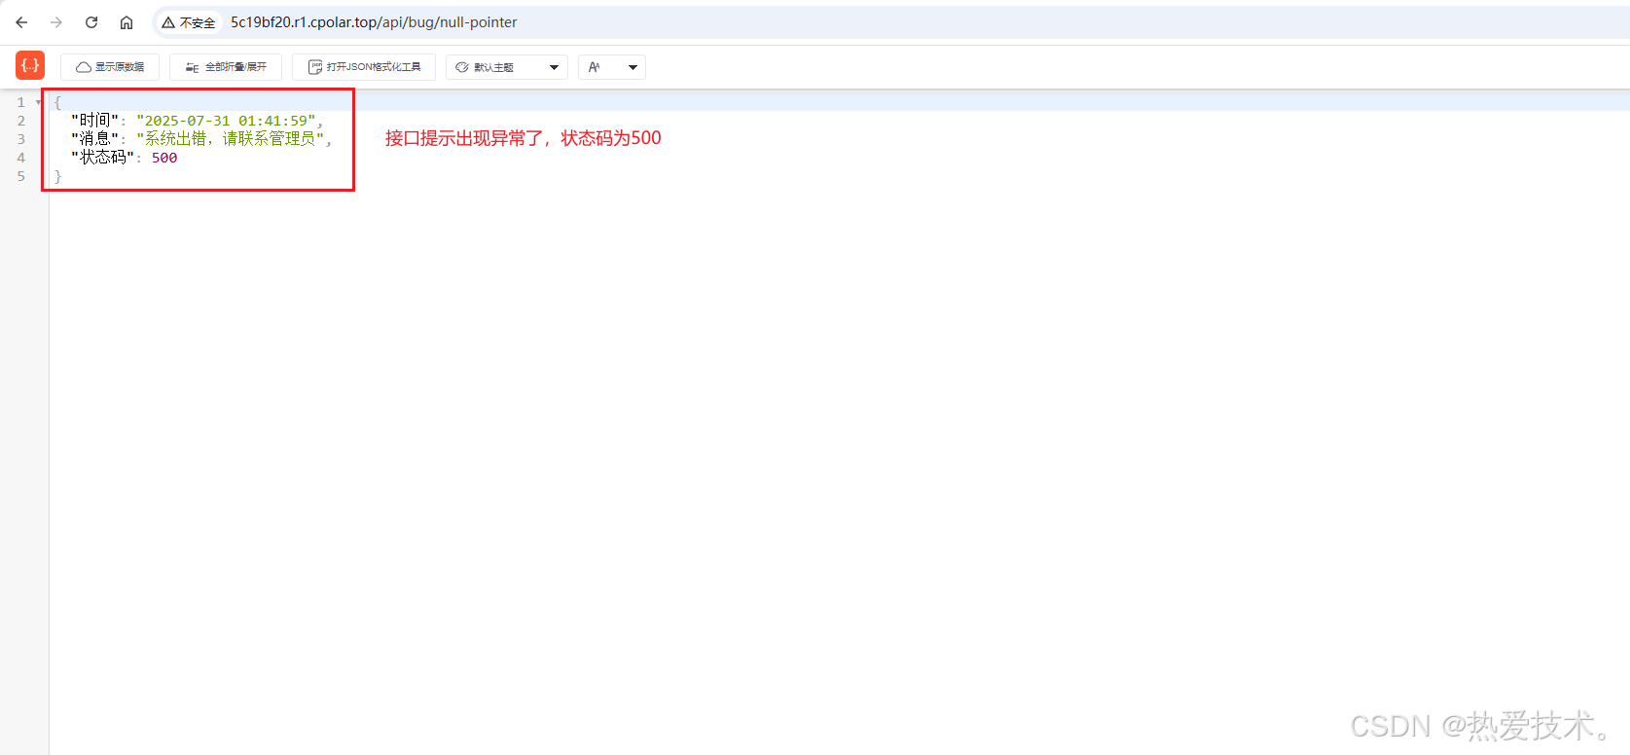Select the "消息" key
This screenshot has height=755, width=1630.
click(x=94, y=139)
